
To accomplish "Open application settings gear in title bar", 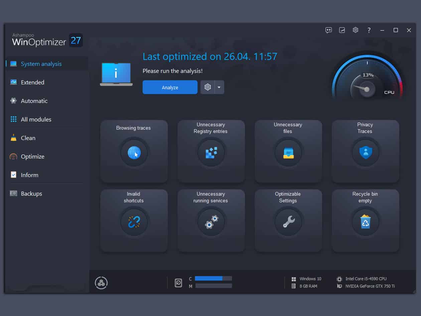I will (356, 30).
